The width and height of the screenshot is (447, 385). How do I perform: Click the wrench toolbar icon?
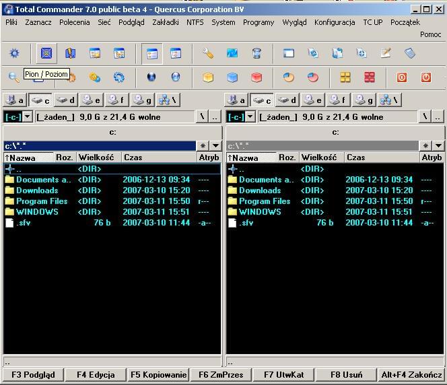coord(208,53)
